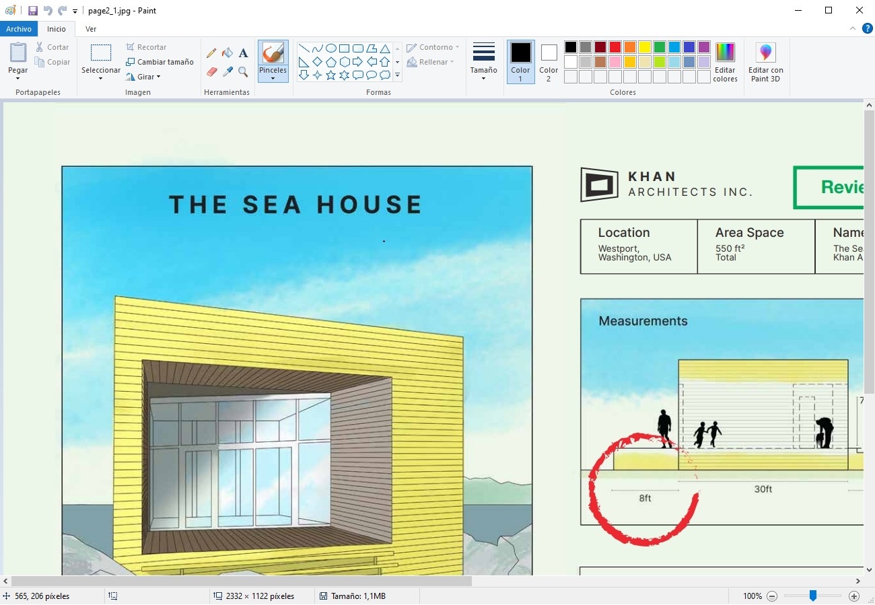Pick the five-point star shape

(330, 75)
